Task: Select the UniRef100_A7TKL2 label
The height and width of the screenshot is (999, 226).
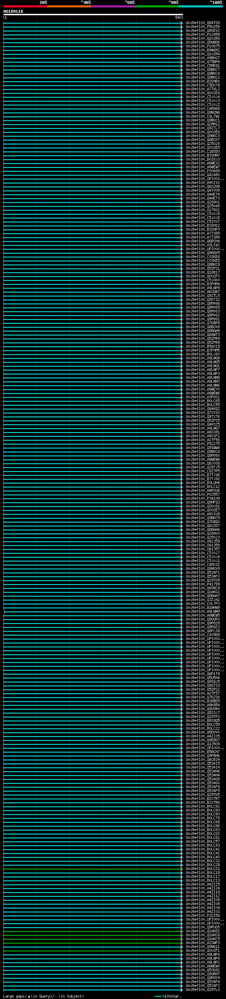Action: tap(203, 89)
